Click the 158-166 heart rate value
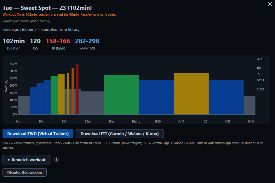 coord(58,41)
